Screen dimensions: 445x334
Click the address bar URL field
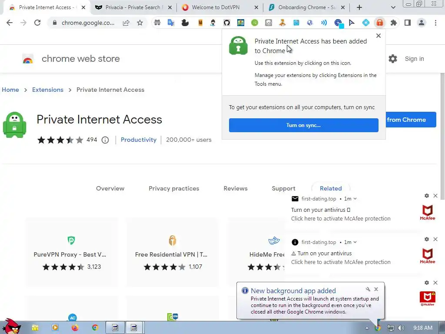pyautogui.click(x=88, y=23)
